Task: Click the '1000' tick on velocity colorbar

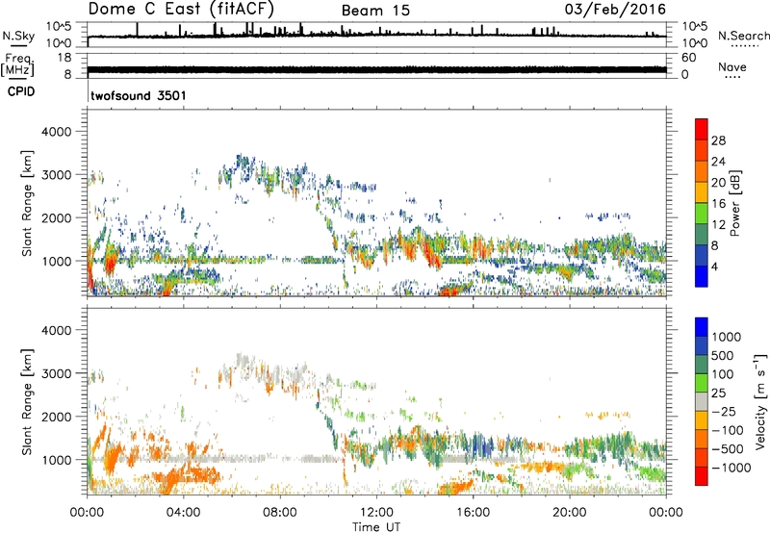Action: 727,337
